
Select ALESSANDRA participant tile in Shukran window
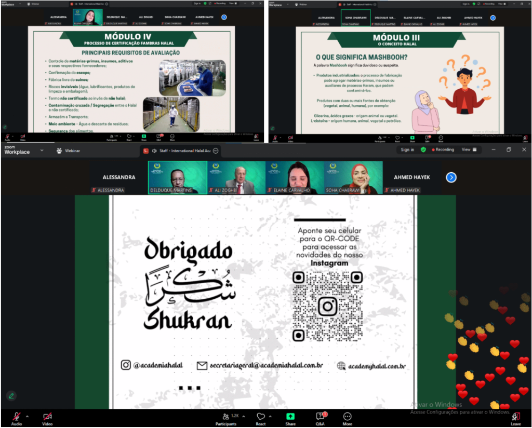point(119,177)
